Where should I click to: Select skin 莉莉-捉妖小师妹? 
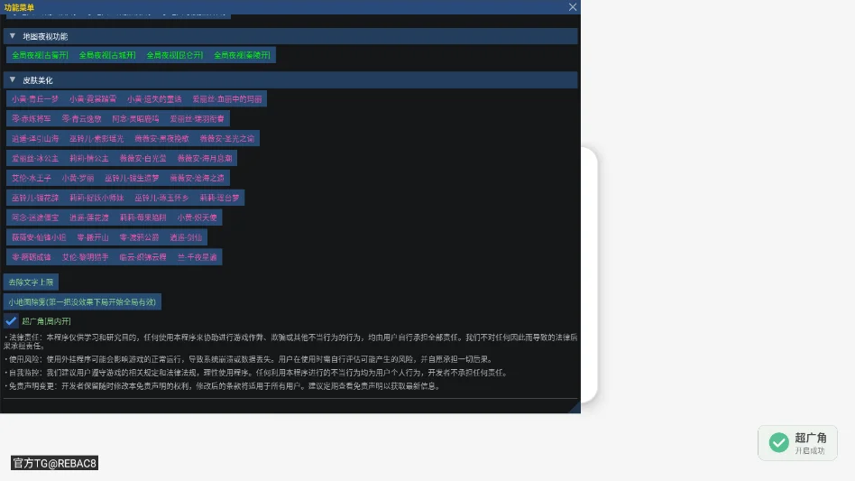pos(97,198)
